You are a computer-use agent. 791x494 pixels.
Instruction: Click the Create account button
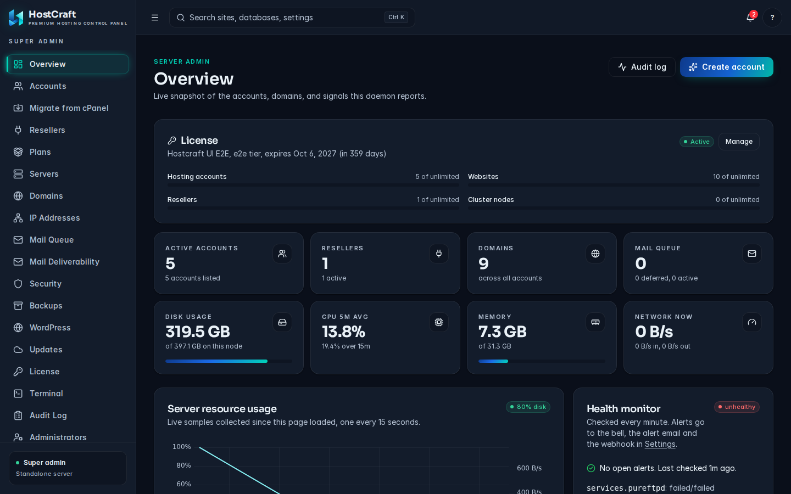727,67
